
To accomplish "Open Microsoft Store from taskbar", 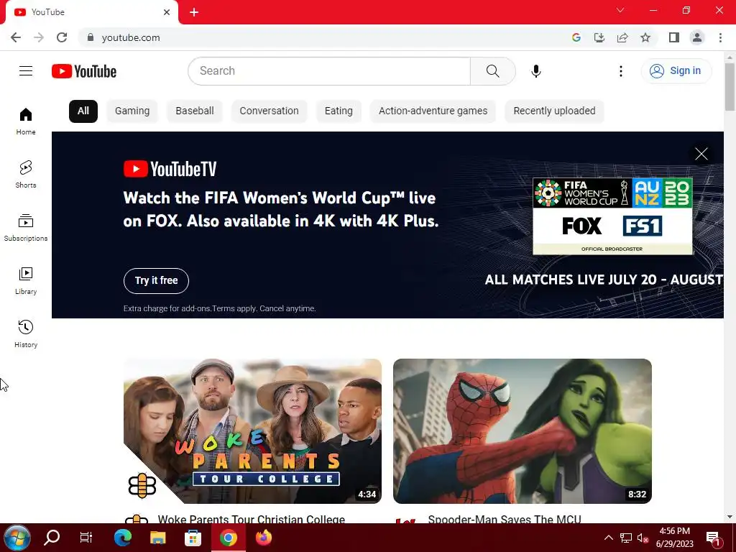I will pos(193,538).
